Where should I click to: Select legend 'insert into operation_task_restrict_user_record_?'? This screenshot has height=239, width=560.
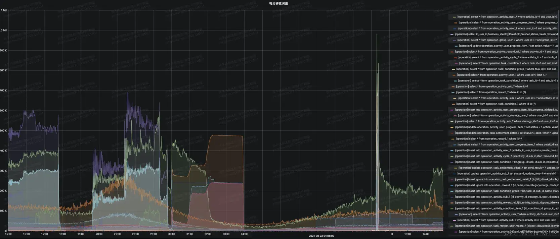pos(506,226)
